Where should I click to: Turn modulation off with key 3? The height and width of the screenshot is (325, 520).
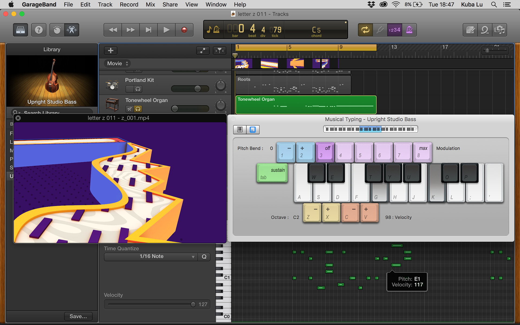click(x=325, y=152)
